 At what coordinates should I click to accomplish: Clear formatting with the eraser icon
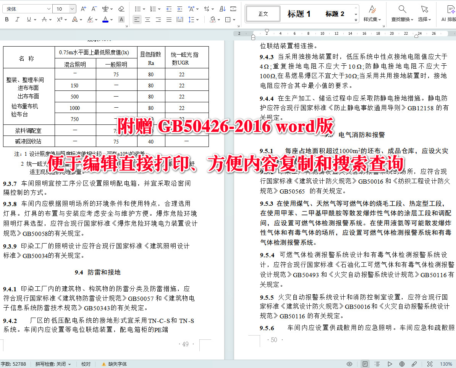point(121,9)
